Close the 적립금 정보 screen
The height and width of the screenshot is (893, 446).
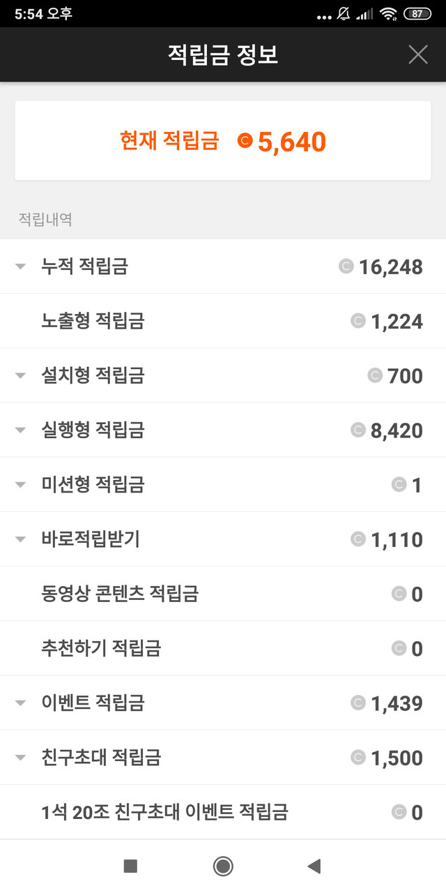coord(418,54)
